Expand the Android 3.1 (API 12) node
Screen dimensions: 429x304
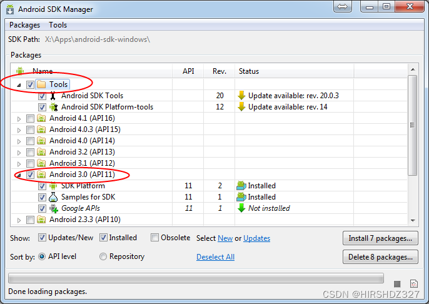(19, 164)
